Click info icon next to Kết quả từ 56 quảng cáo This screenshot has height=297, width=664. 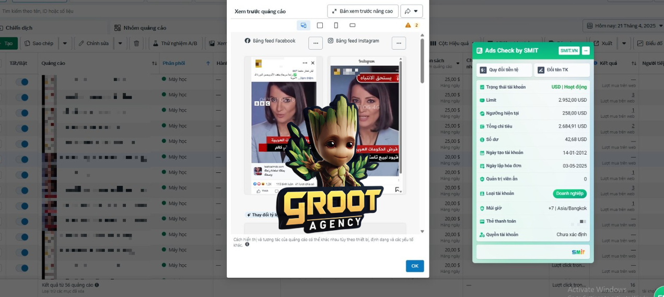tap(97, 285)
